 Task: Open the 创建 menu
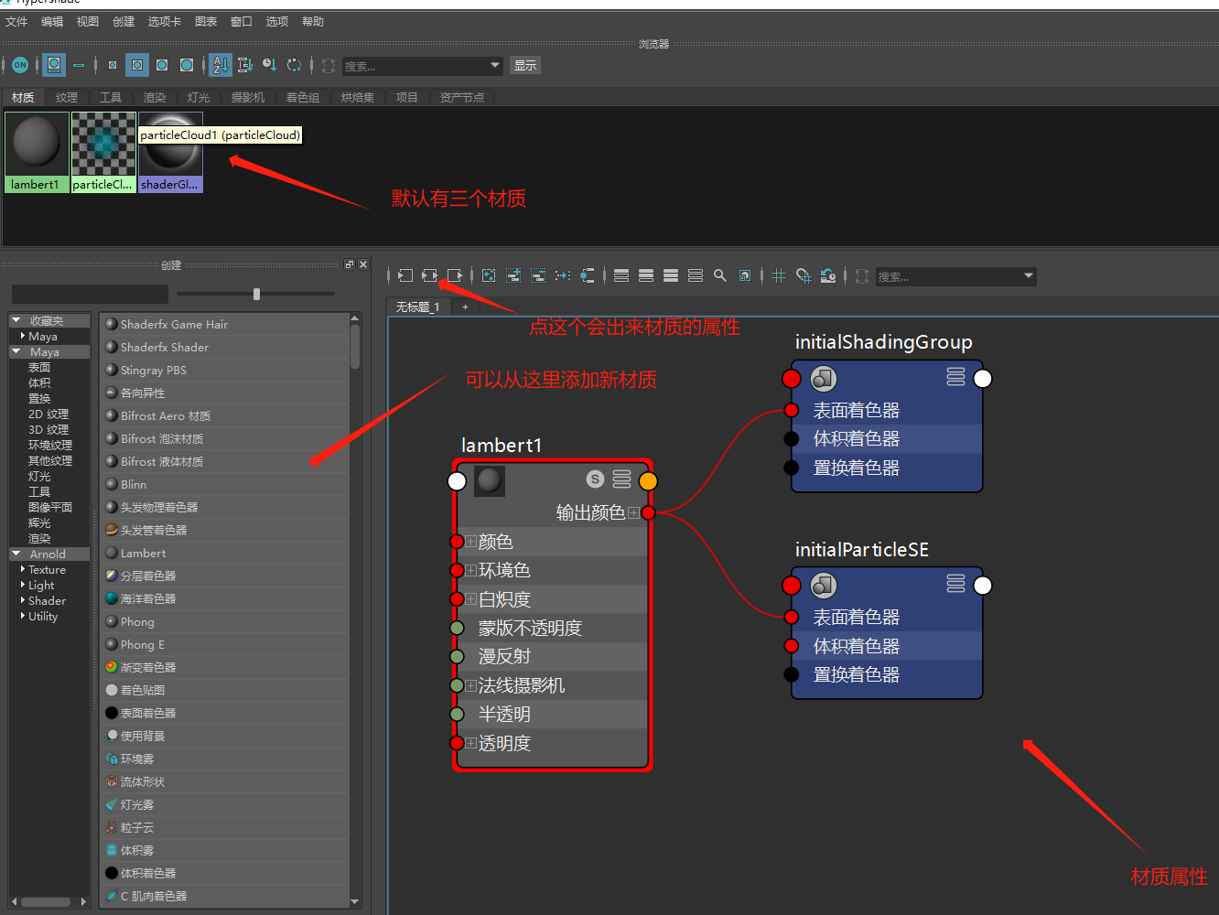coord(124,21)
